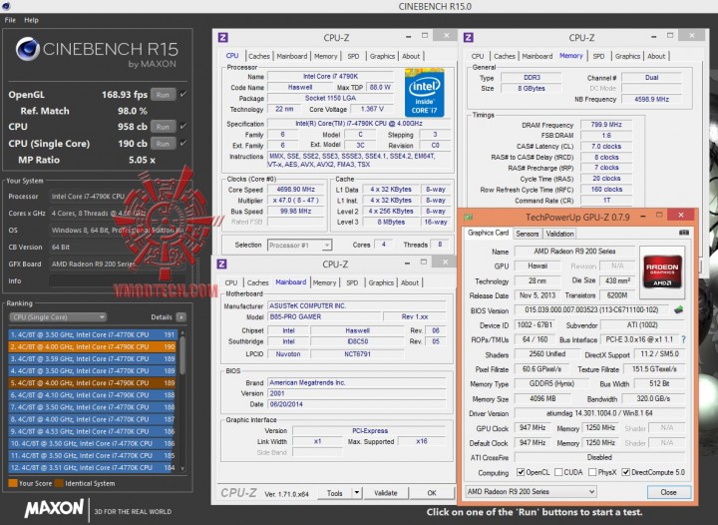
Task: Toggle the CPU (Single Core) test checkmark
Action: click(183, 143)
